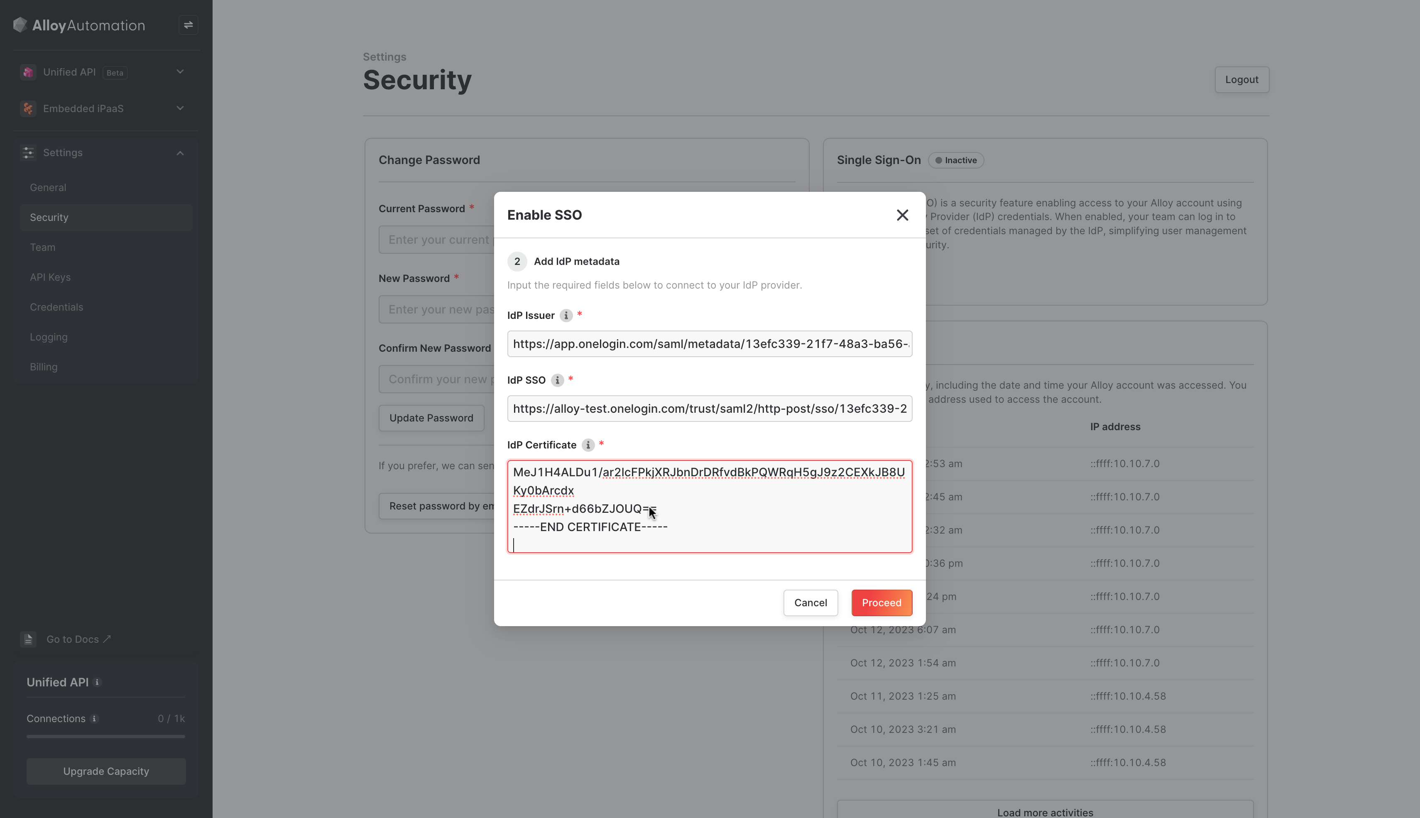Viewport: 1420px width, 818px height.
Task: Click the Alloy Automation logo
Action: (79, 25)
